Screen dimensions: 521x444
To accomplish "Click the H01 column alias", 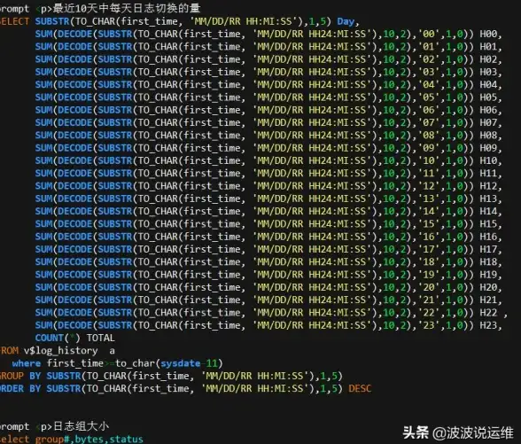I will [x=488, y=46].
